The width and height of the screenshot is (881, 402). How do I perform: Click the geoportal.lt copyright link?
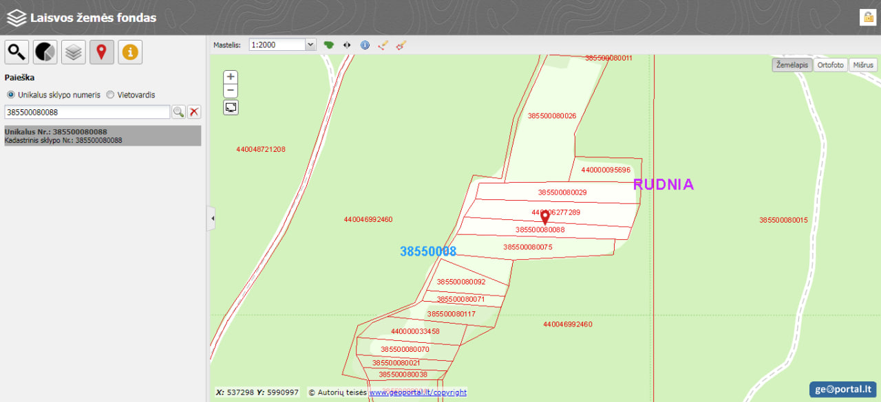418,392
